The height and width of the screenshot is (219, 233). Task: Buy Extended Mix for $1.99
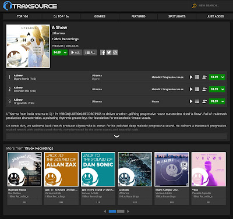[x=214, y=89]
